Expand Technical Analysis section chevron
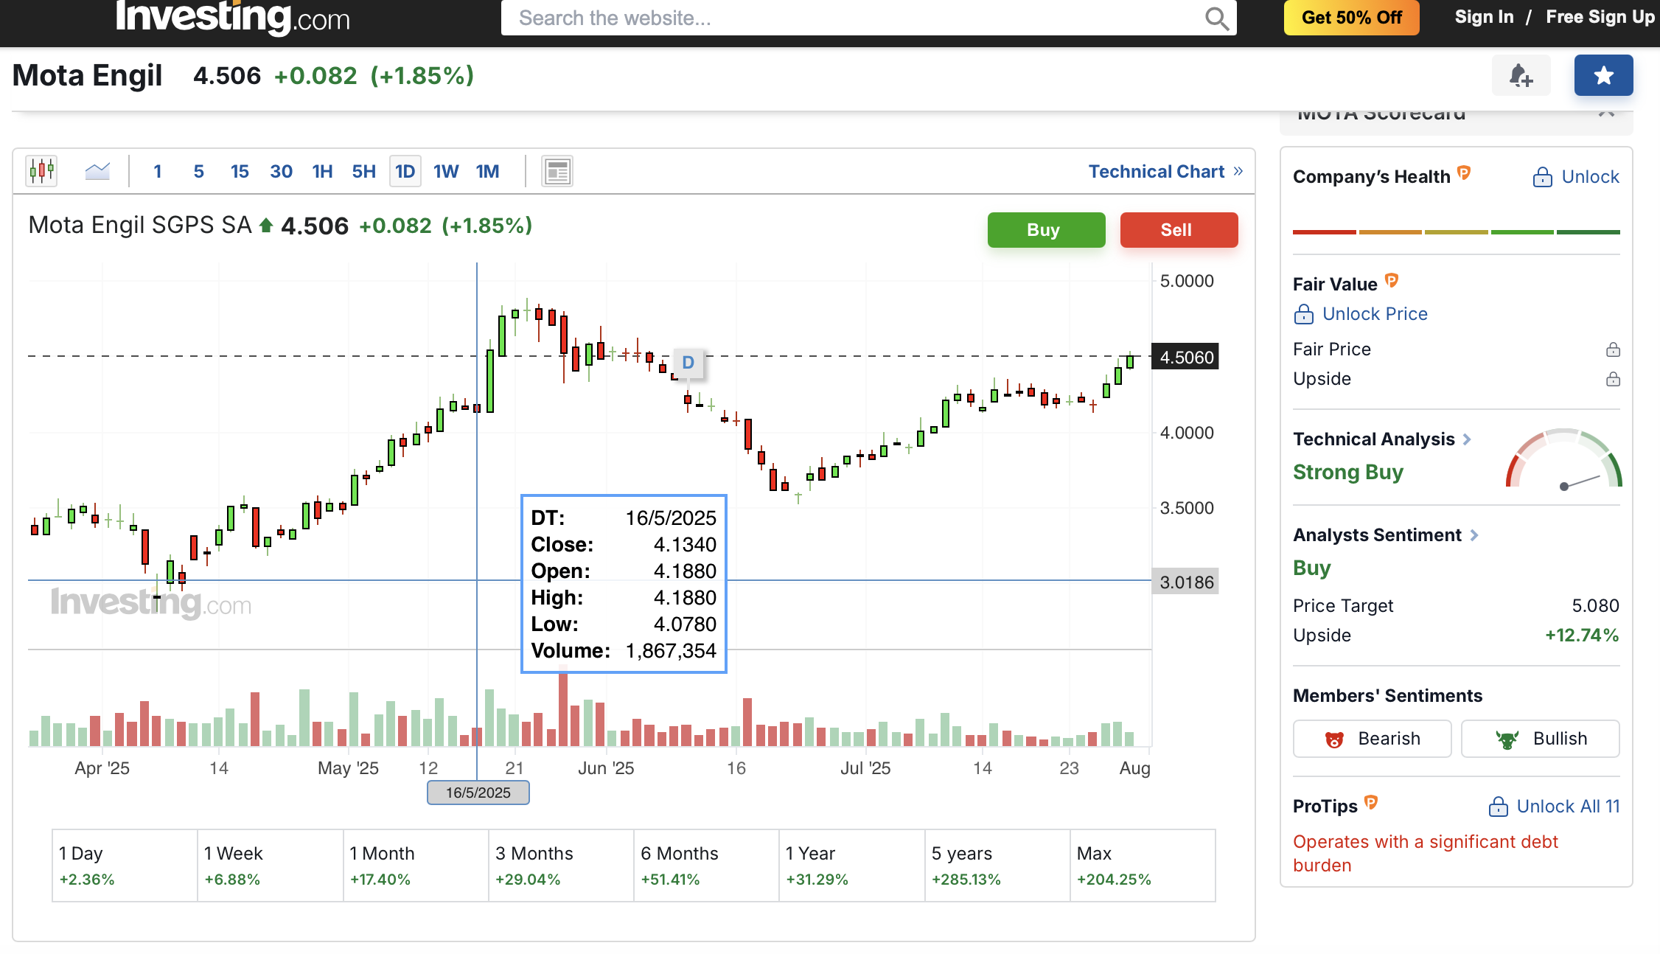 tap(1467, 439)
